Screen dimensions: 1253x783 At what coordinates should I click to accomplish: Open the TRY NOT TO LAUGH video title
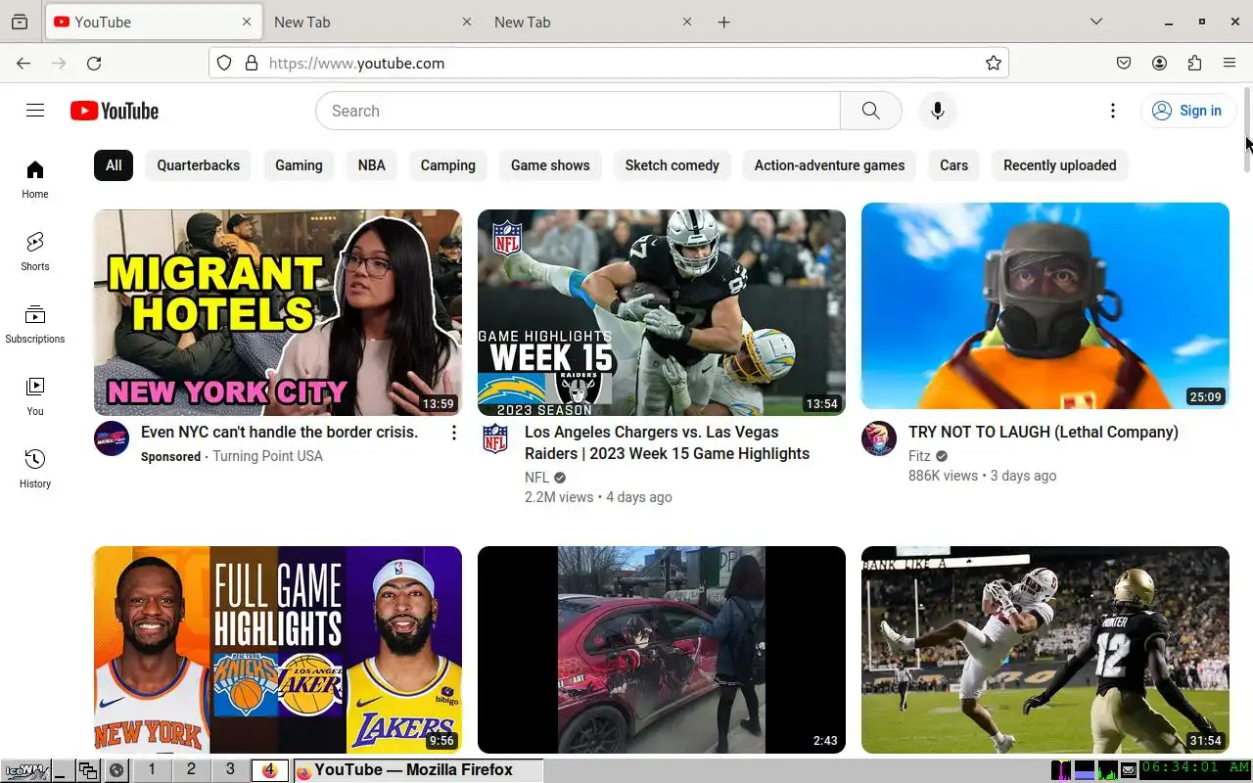(x=1044, y=432)
